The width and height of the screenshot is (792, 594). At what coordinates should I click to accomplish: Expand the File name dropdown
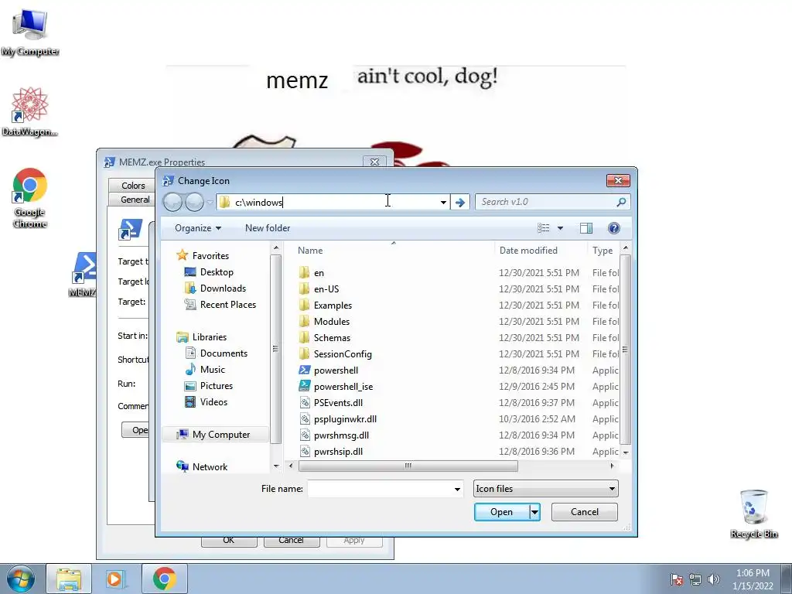457,489
